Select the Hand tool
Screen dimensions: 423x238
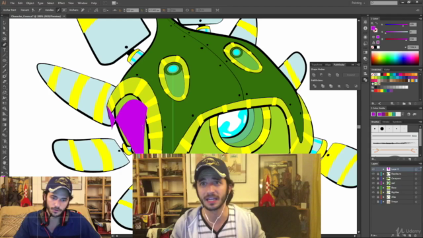[5, 163]
